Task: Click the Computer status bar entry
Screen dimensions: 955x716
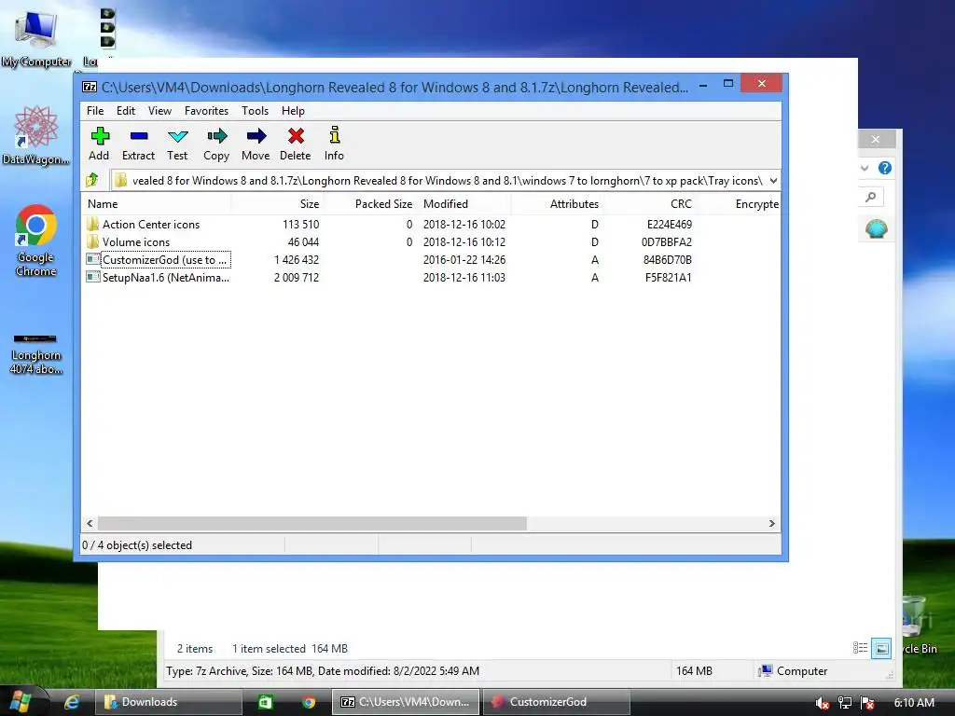Action: (x=793, y=671)
